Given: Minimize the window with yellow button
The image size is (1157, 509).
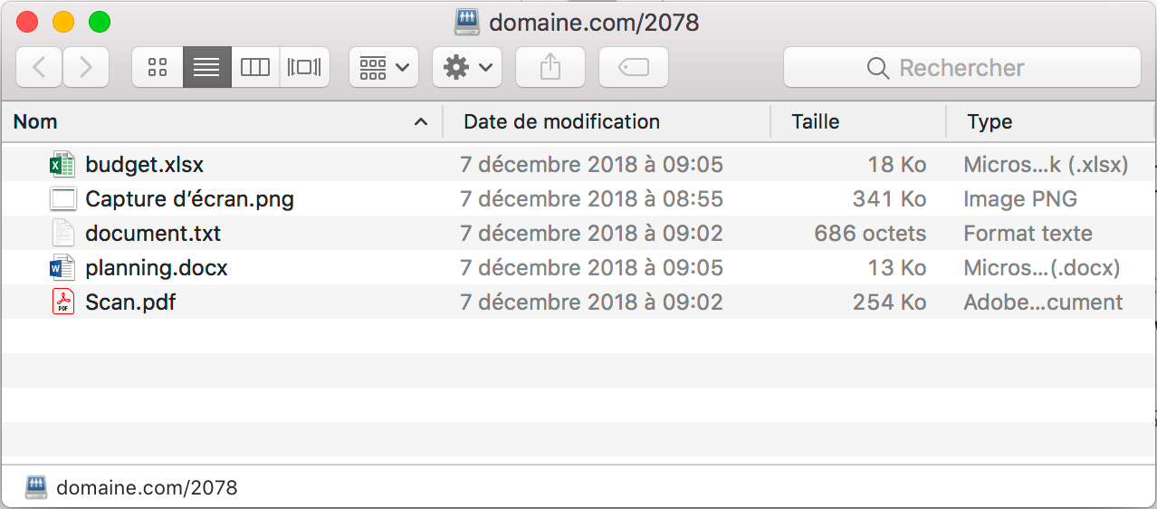Looking at the screenshot, I should tap(63, 22).
